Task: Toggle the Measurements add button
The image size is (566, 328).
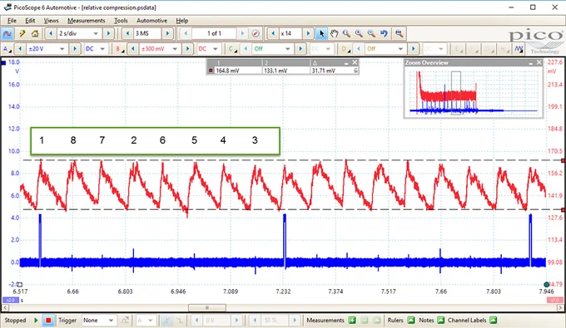Action: tap(352, 320)
